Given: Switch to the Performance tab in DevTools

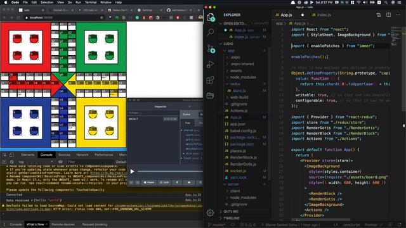Looking at the screenshot, I should tap(103, 155).
